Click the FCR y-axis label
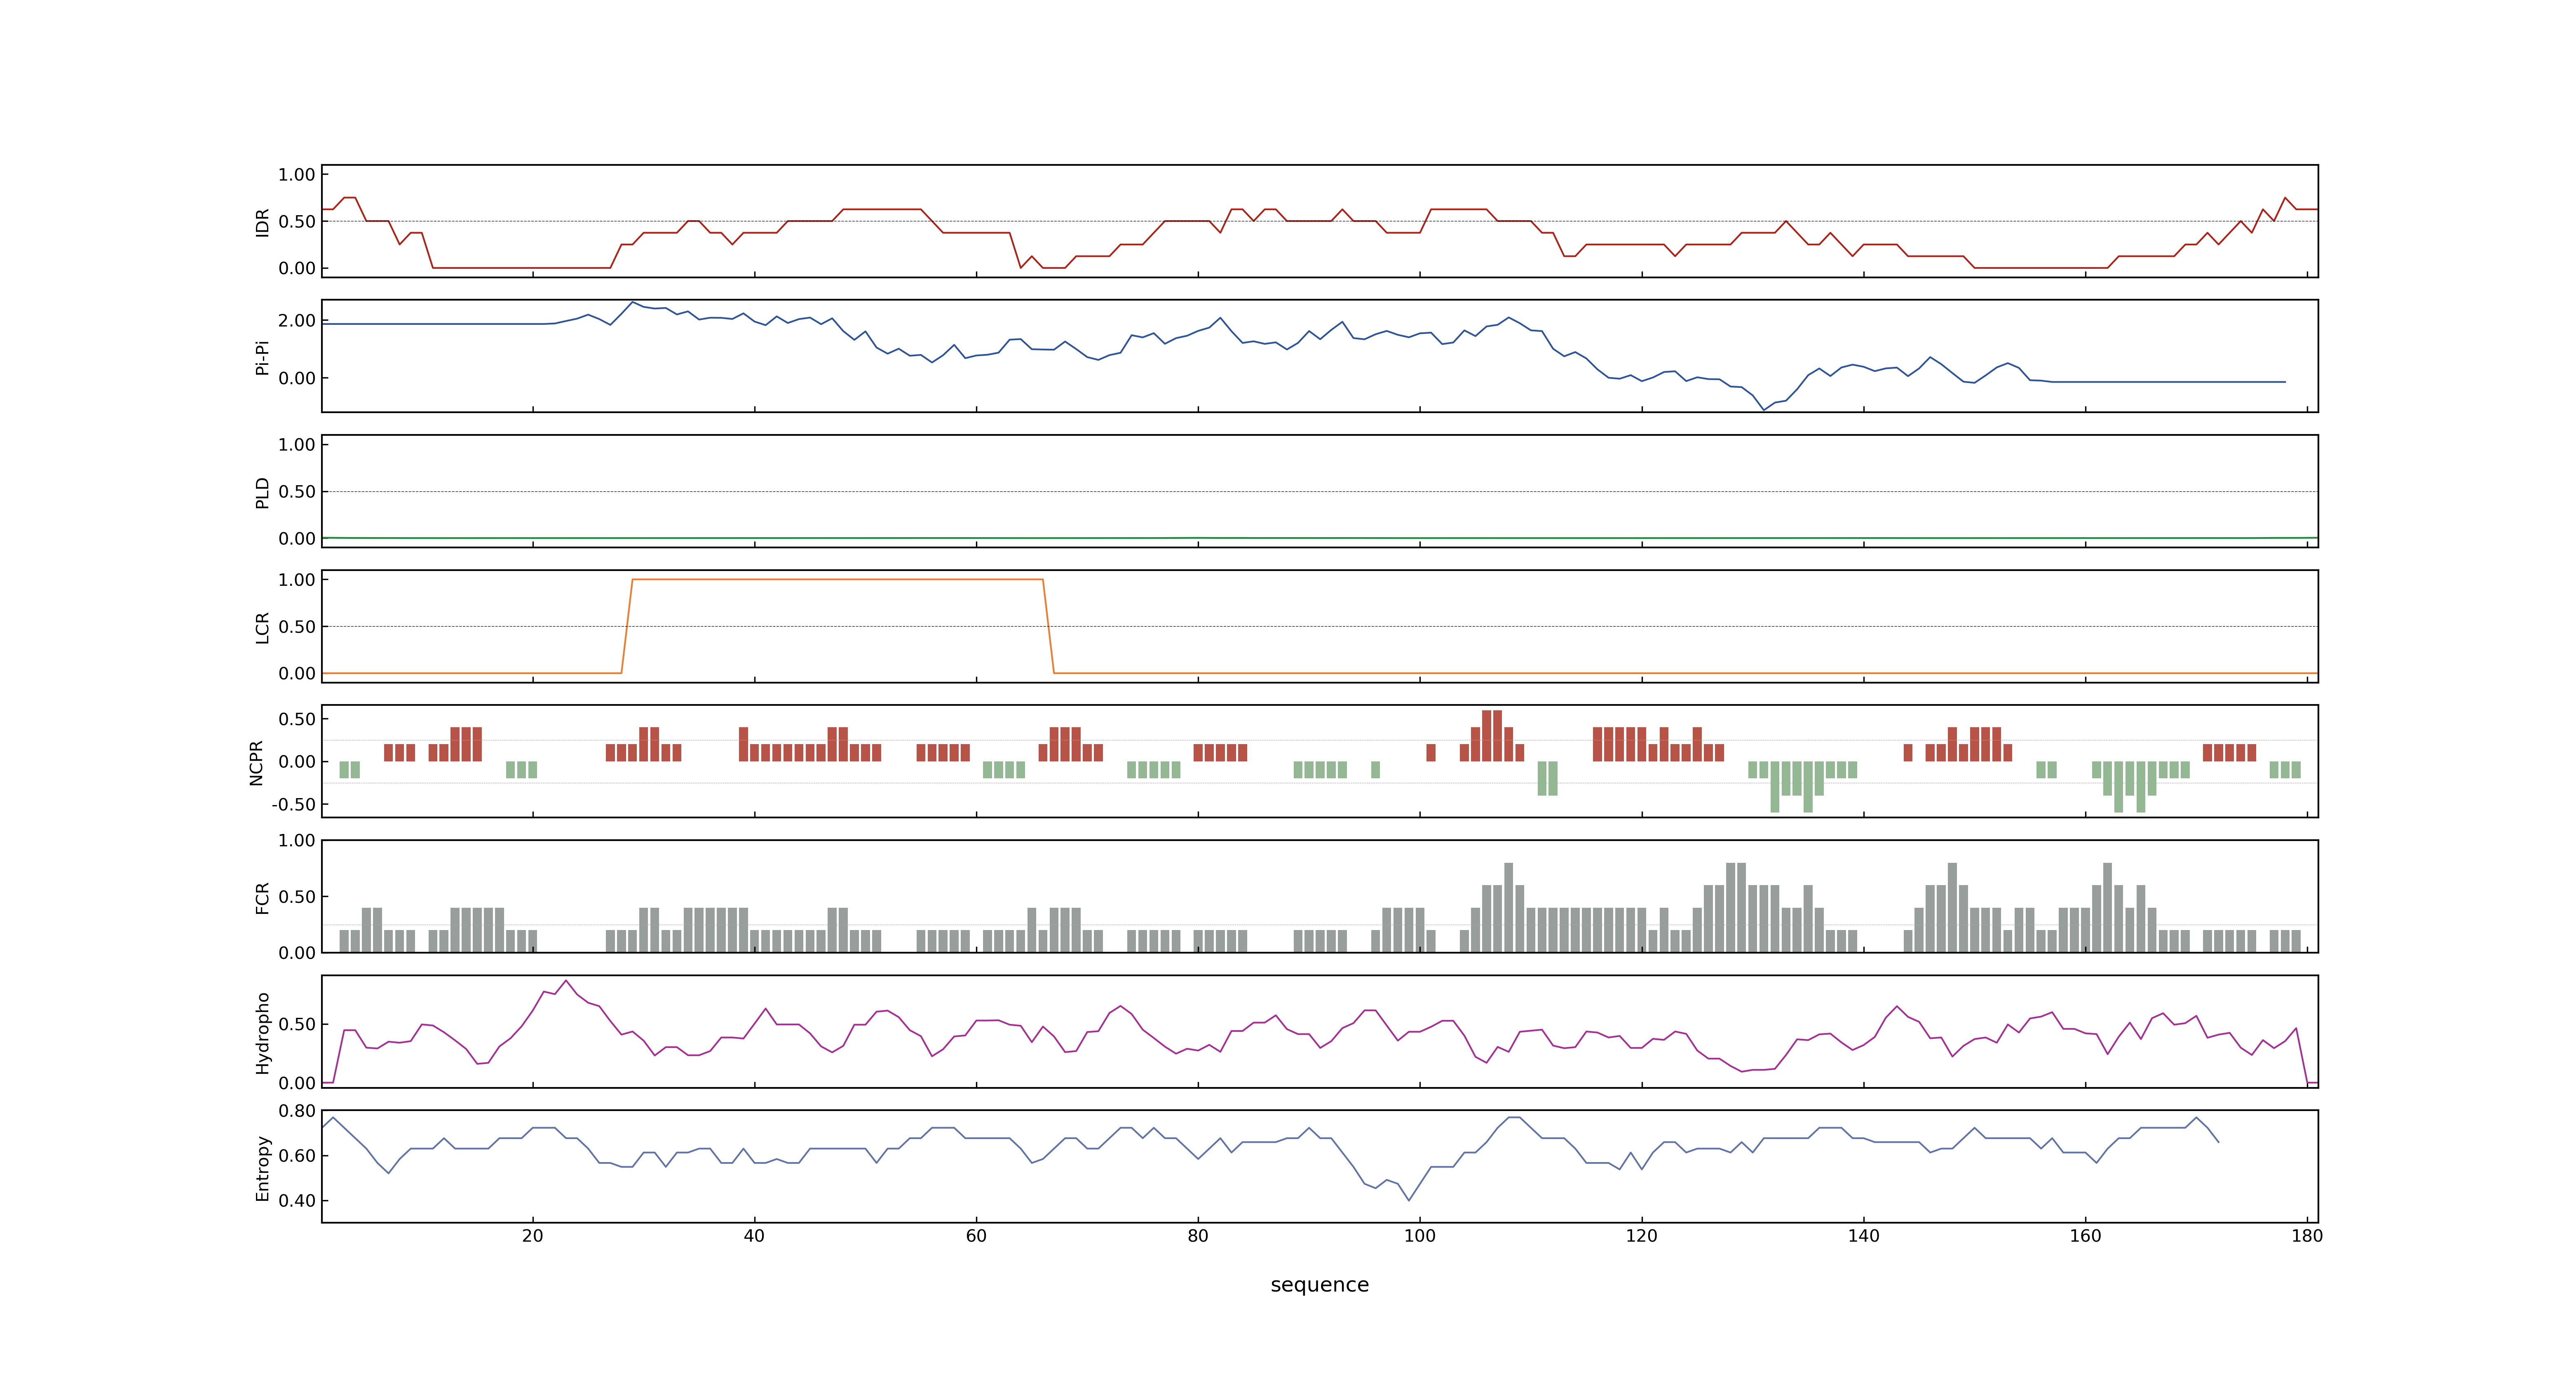The image size is (2576, 1374). tap(262, 897)
